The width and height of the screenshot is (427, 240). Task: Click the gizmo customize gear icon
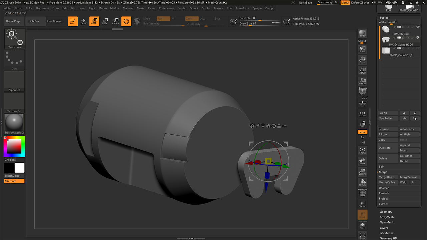[x=252, y=126]
